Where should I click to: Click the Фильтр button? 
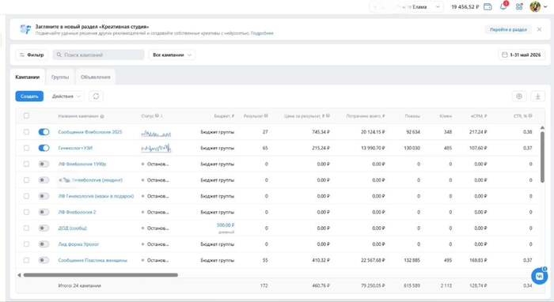tap(32, 55)
